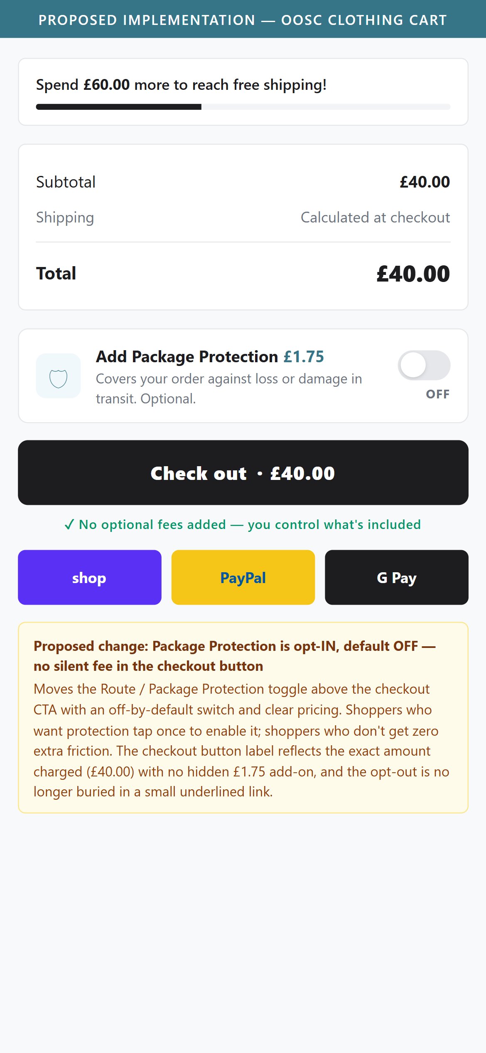Pay with the purple Shop button
486x1053 pixels.
[90, 577]
